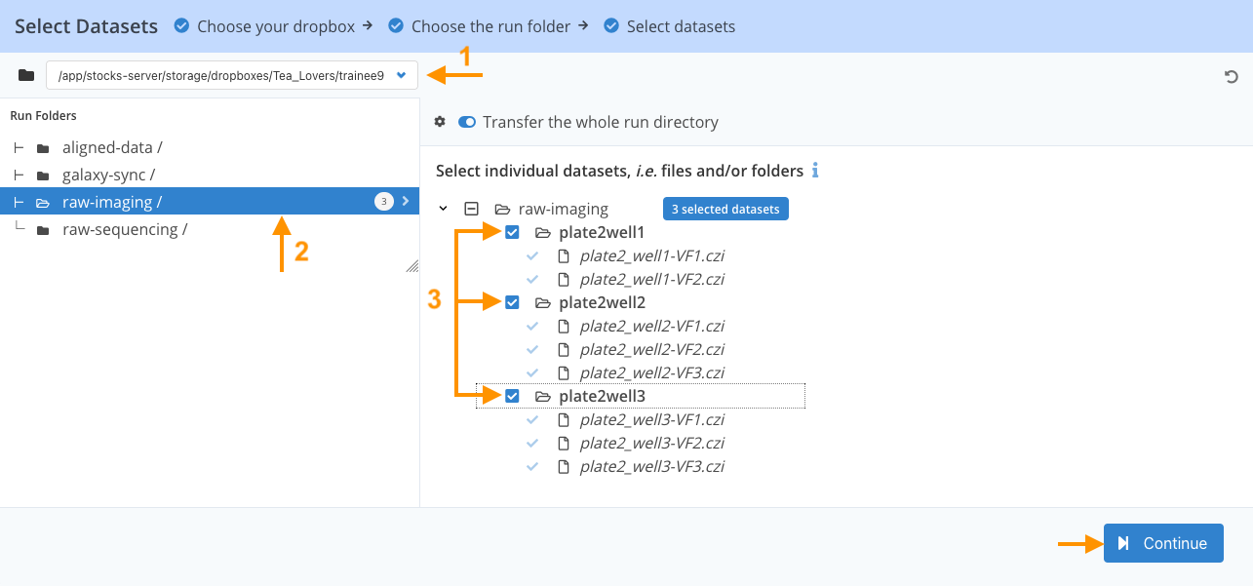1253x586 pixels.
Task: Select file plate2_well2-VF2.czi
Action: click(x=651, y=349)
